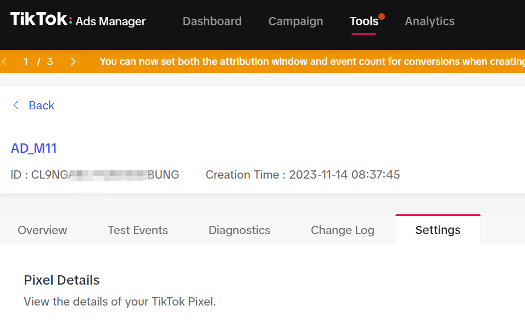Stay on the Settings tab

[x=438, y=230]
